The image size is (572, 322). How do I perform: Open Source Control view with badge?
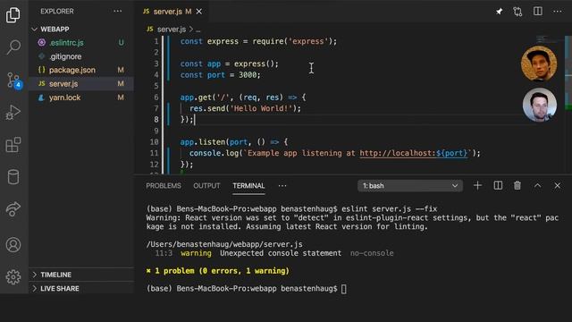(14, 80)
